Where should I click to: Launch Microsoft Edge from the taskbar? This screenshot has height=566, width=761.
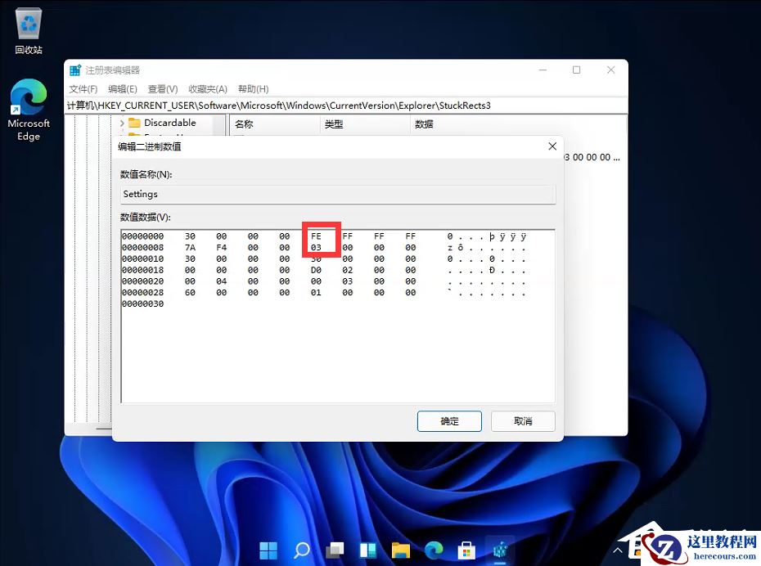click(x=434, y=550)
